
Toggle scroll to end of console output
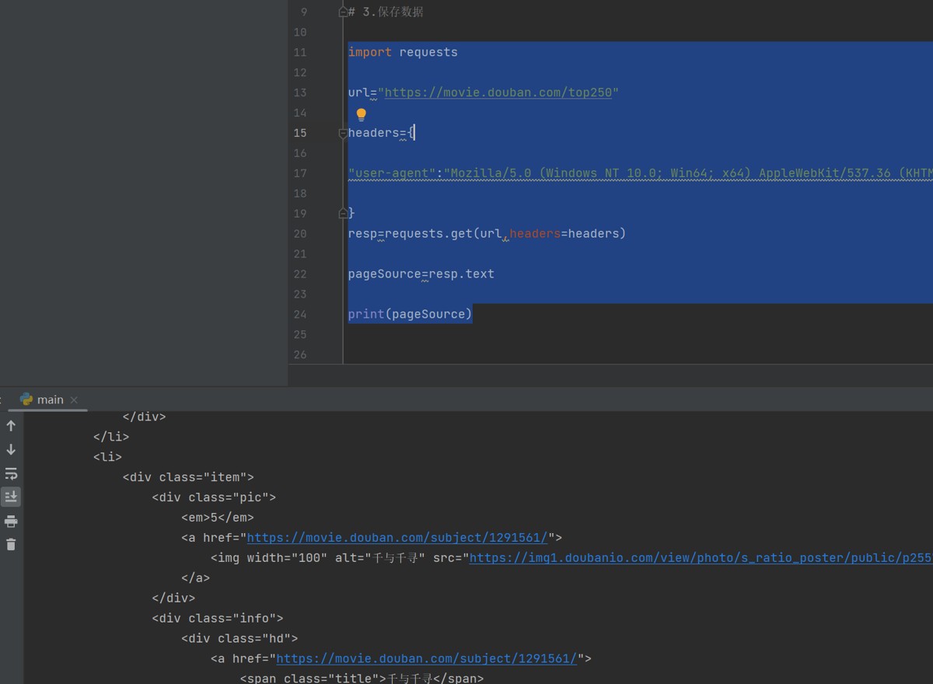pos(11,497)
